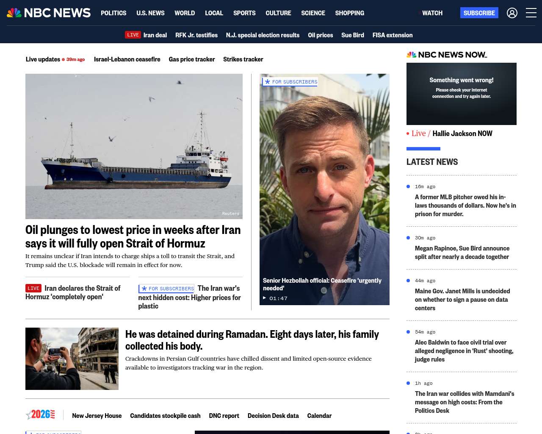Open the Politics section

pos(113,13)
